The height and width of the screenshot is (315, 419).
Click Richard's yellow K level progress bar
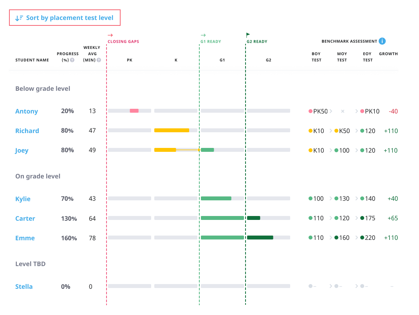coord(172,130)
